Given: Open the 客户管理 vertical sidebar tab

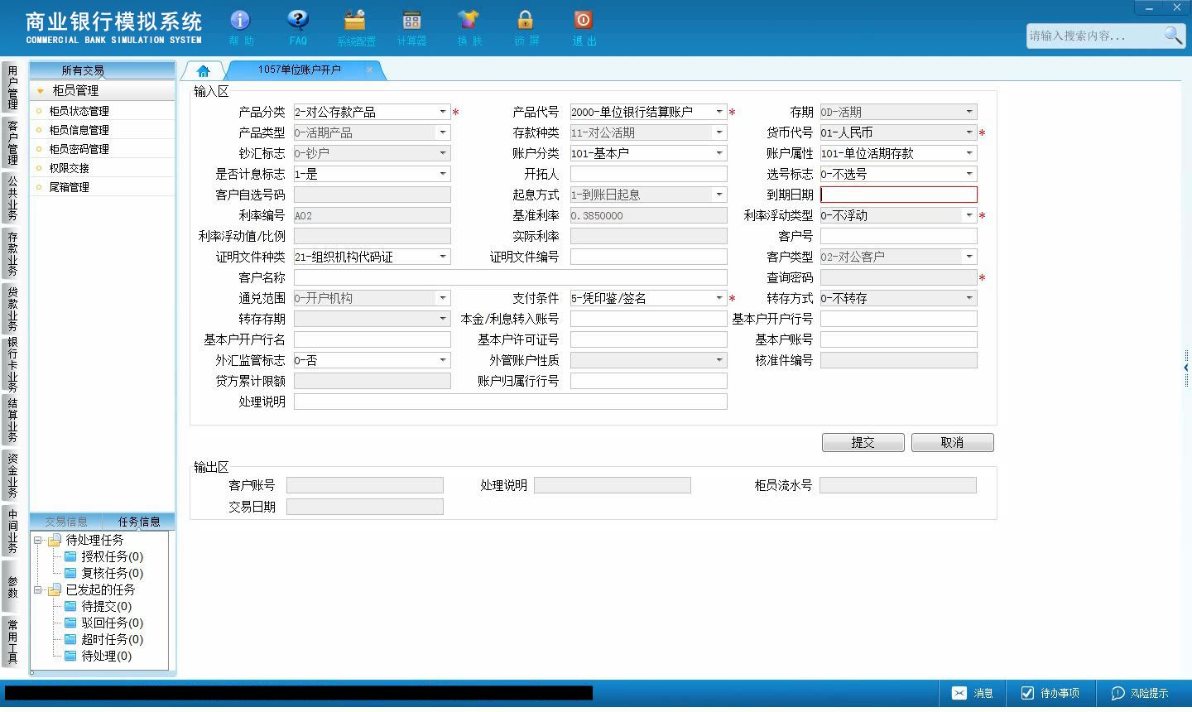Looking at the screenshot, I should point(12,142).
